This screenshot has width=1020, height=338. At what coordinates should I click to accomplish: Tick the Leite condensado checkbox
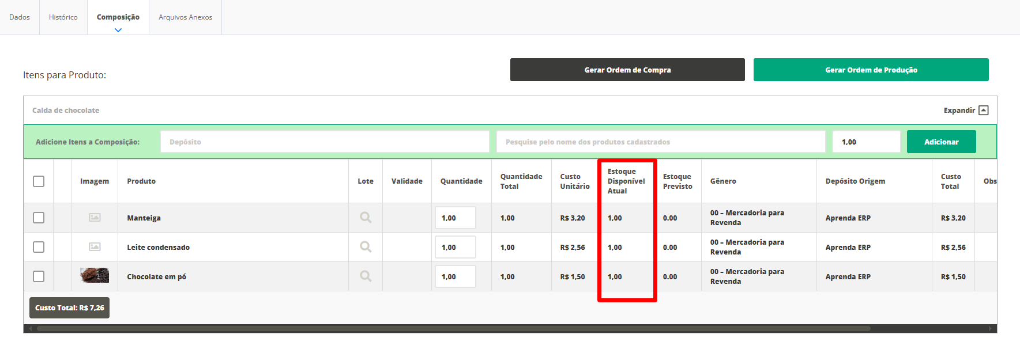39,247
